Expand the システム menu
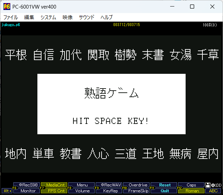This screenshot has height=195, width=223. click(x=48, y=17)
